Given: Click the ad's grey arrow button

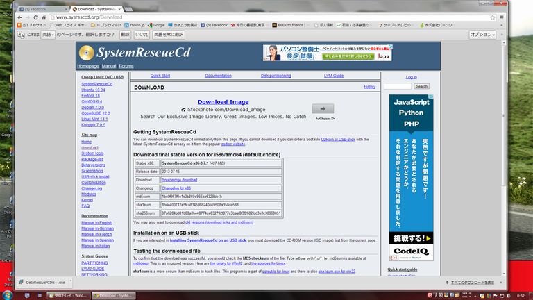Looking at the screenshot, I should pos(323,109).
